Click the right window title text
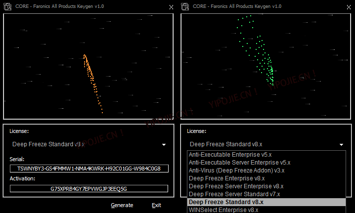 [237, 6]
